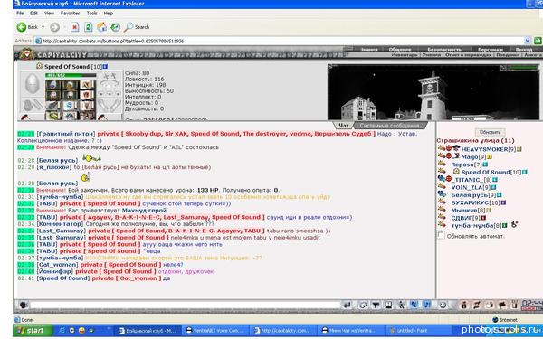Expand the address bar dropdown arrow

point(528,41)
